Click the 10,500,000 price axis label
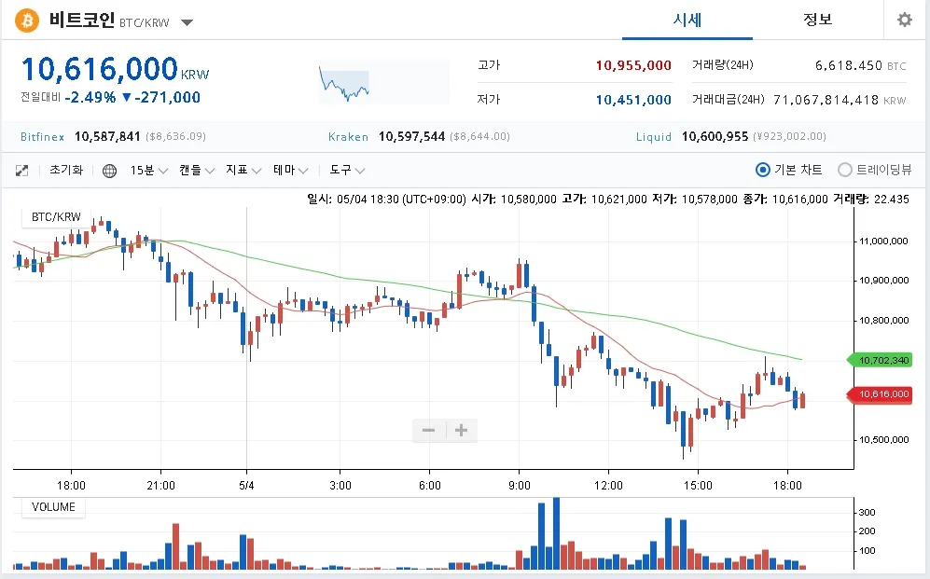This screenshot has width=930, height=579. tap(883, 440)
